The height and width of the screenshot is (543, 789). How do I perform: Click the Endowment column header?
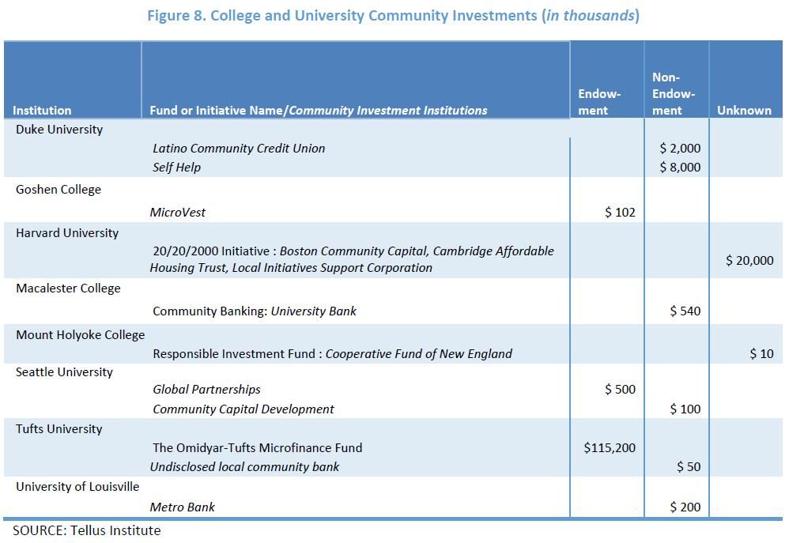tap(599, 102)
